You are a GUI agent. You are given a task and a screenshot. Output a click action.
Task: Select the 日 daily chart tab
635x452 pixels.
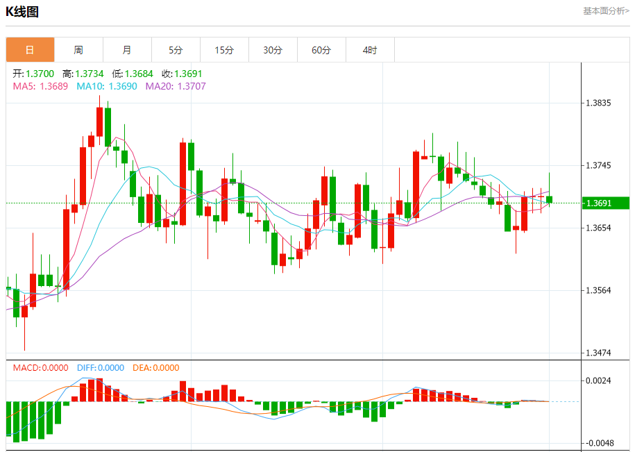(30, 50)
